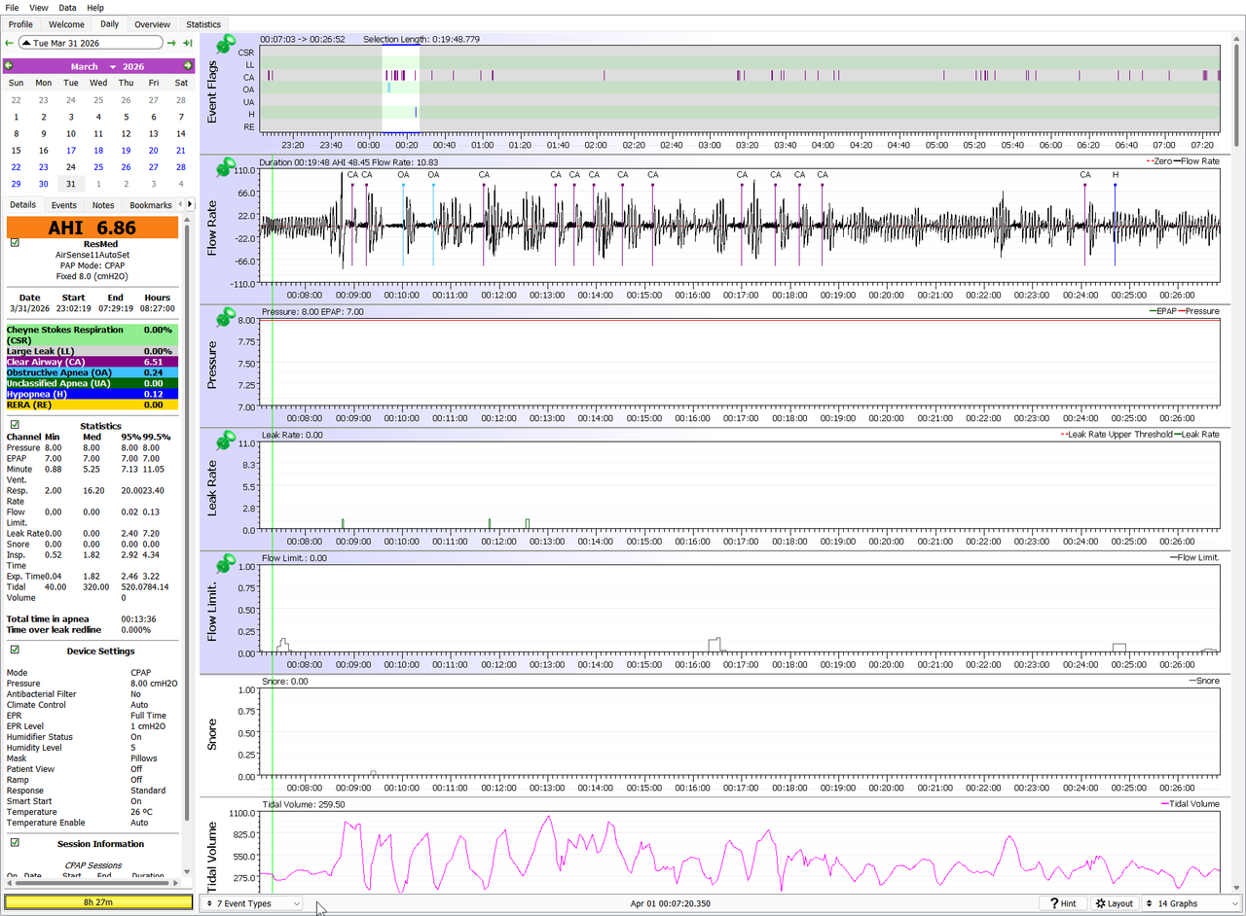Open the Help menu
Viewport: 1246px width, 916px height.
coord(95,7)
